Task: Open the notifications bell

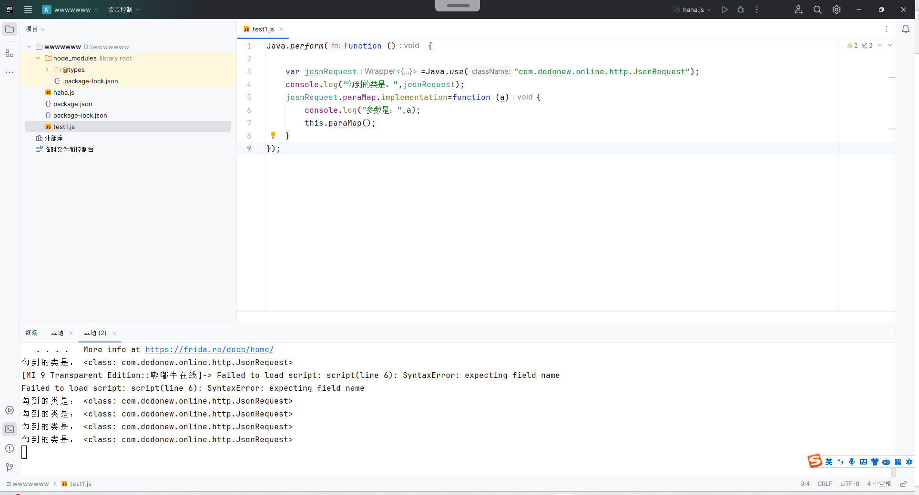Action: [906, 29]
